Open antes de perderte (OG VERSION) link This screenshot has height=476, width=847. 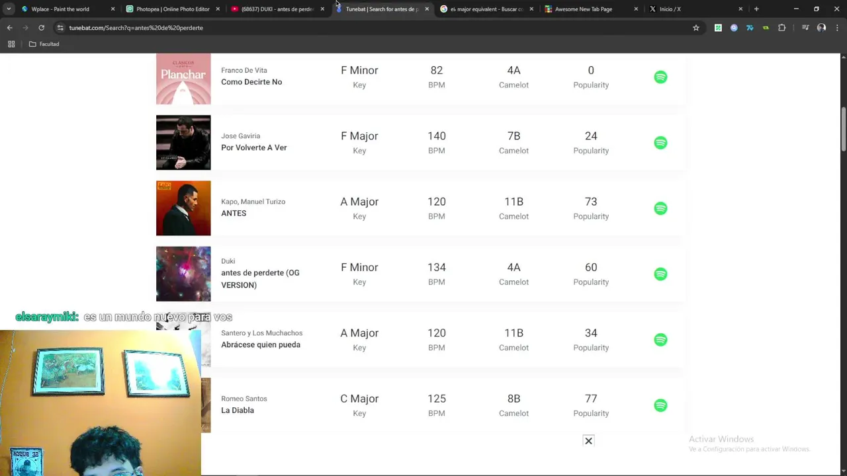tap(260, 279)
